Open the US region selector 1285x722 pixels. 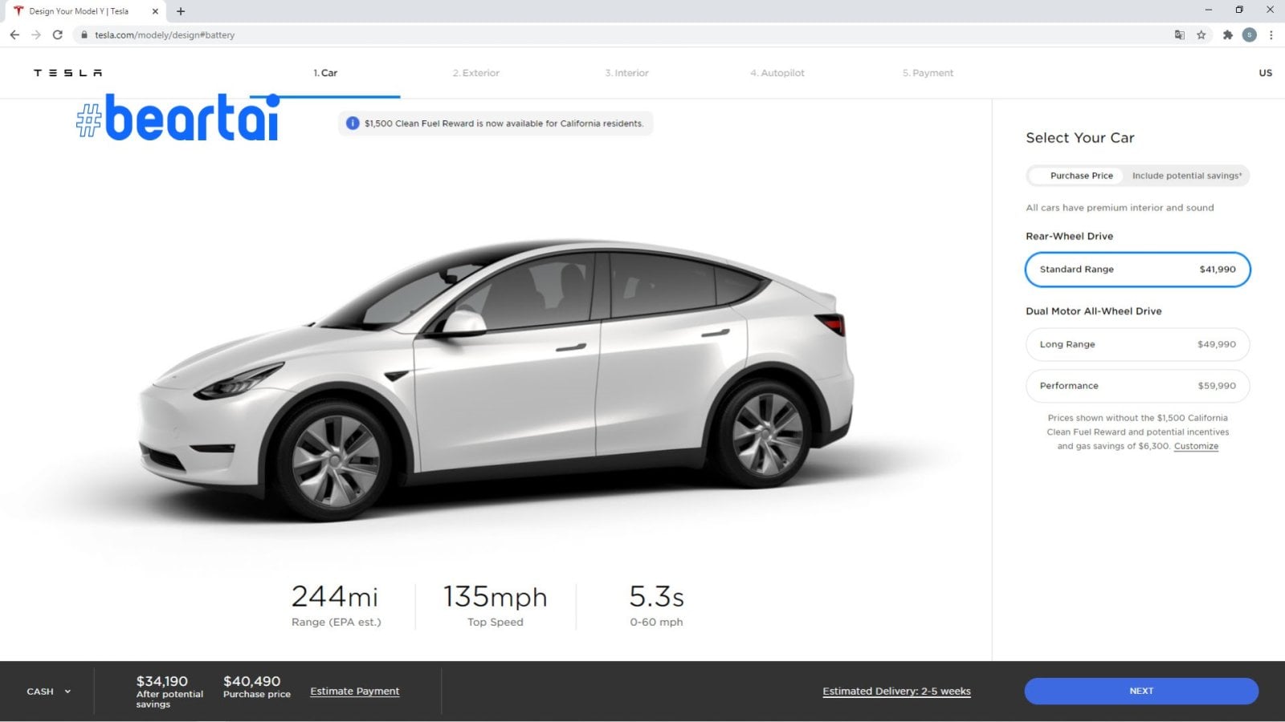click(1265, 73)
